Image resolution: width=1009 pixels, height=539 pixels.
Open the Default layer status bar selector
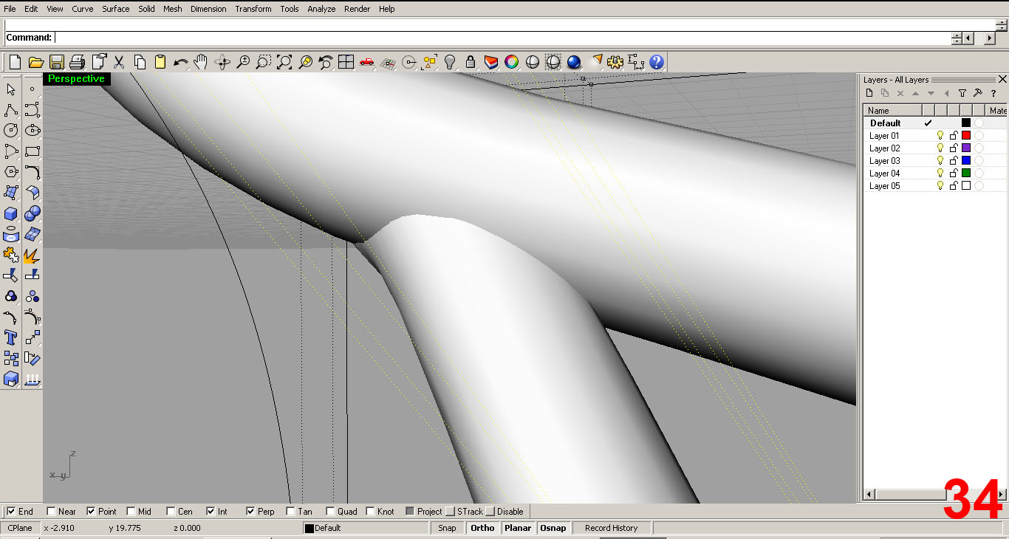click(366, 528)
